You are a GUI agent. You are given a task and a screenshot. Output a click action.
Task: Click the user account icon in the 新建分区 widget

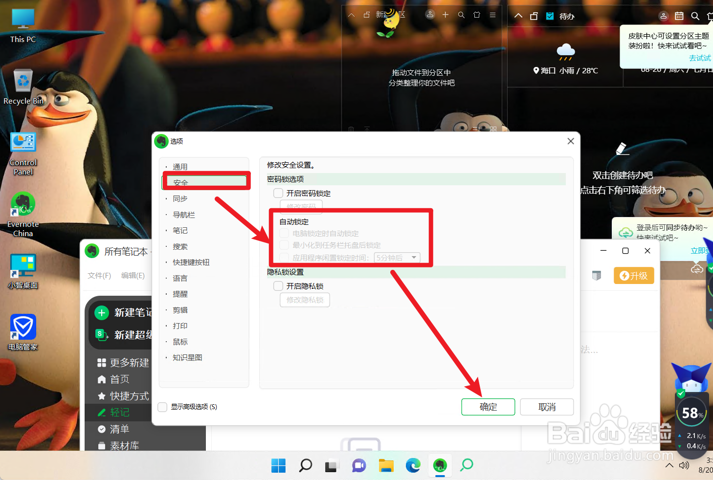[430, 15]
